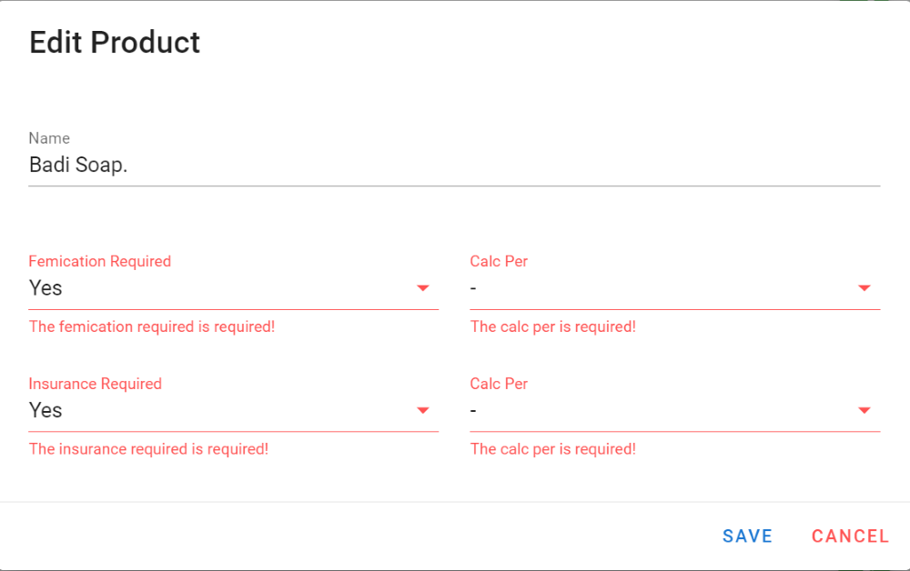Cancel editing the product
The image size is (910, 571).
click(x=850, y=536)
